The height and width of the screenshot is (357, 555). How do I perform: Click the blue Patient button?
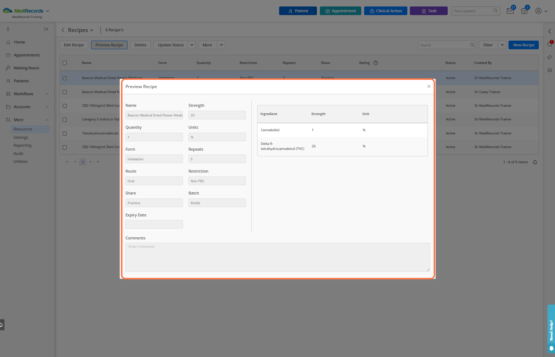pyautogui.click(x=298, y=11)
